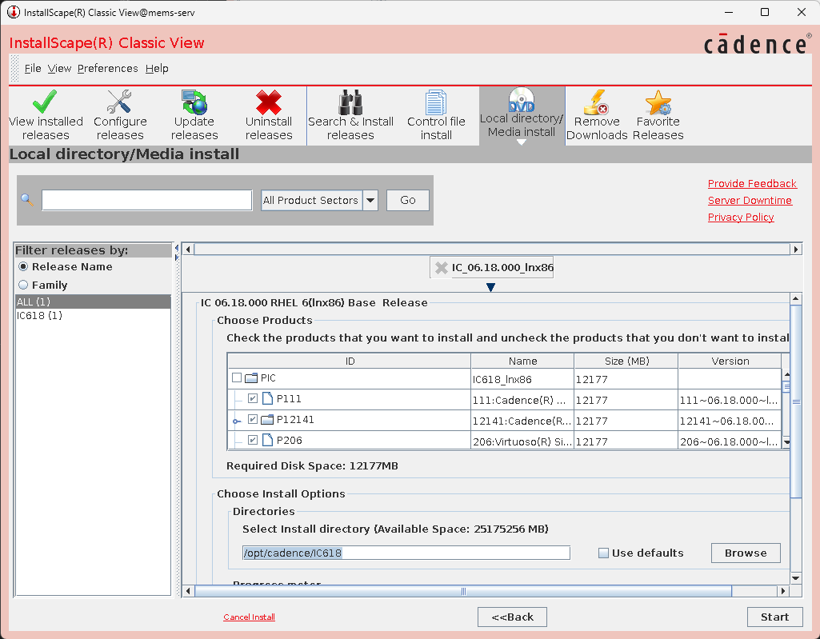Click bottom horizontal scrollbar right arrow
Viewport: 820px width, 639px height.
click(783, 591)
